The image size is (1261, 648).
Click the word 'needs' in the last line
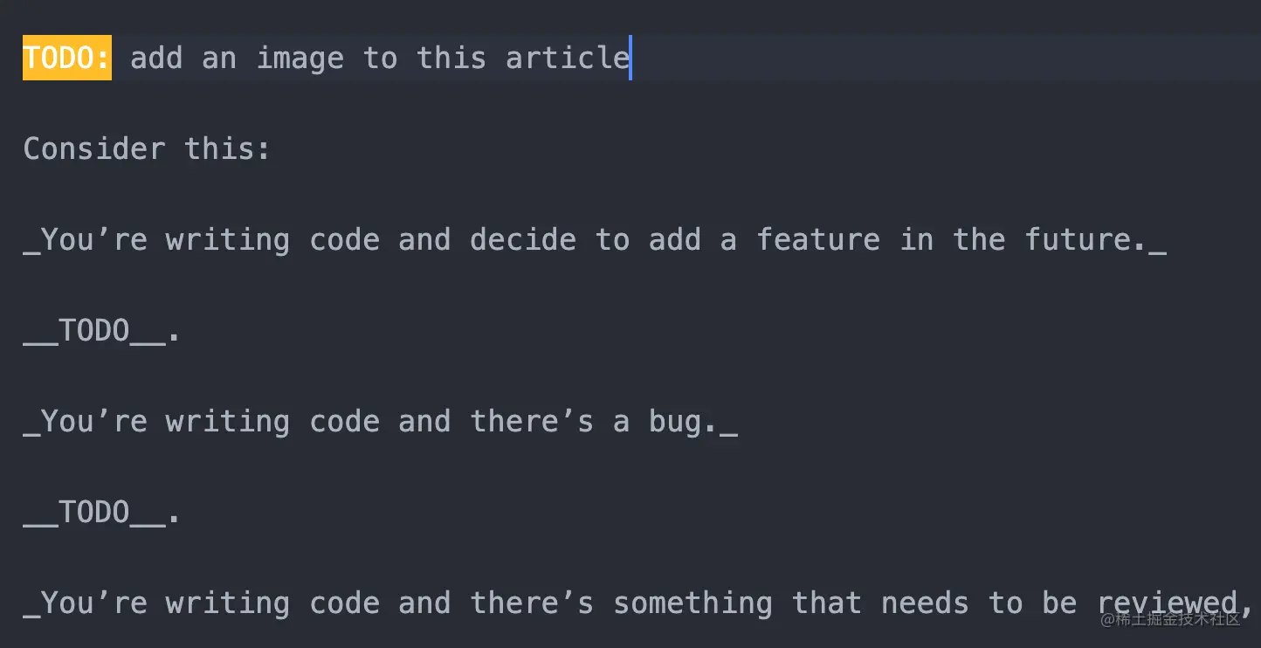[925, 603]
